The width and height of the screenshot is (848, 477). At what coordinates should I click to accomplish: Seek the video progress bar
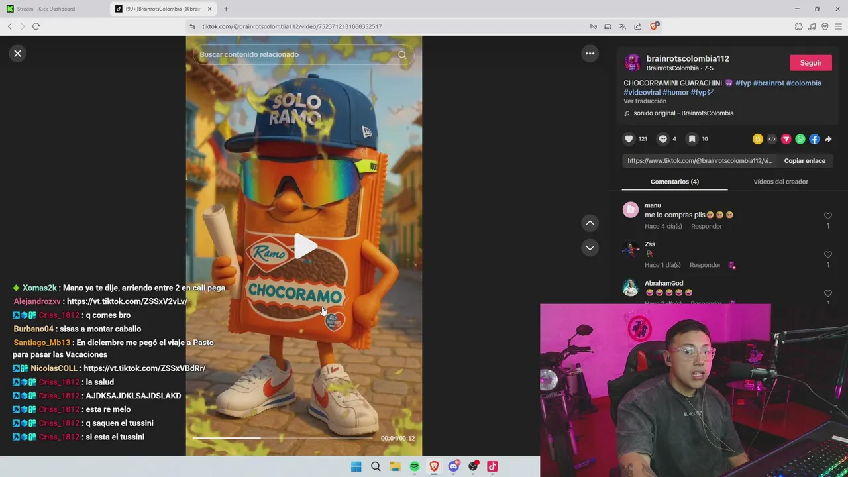[x=282, y=439]
